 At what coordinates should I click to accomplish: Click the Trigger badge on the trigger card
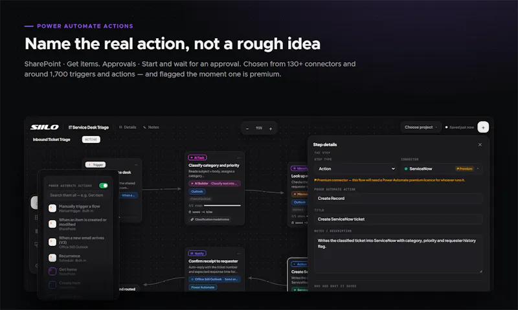(x=95, y=165)
